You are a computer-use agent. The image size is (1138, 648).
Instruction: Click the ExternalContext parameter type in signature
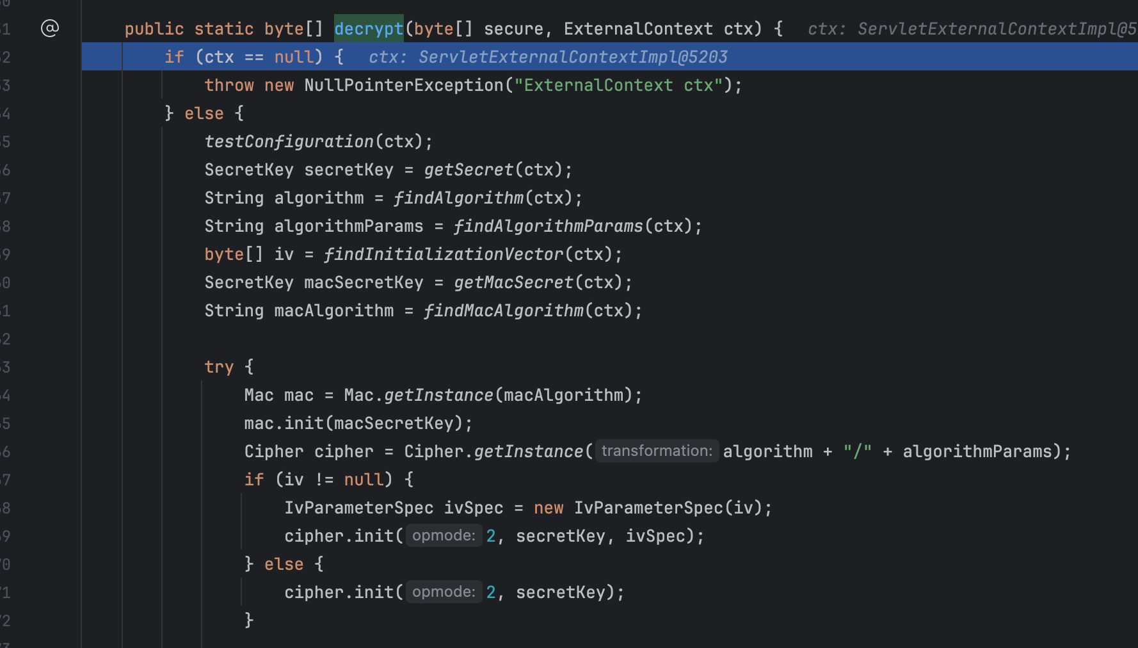coord(637,29)
